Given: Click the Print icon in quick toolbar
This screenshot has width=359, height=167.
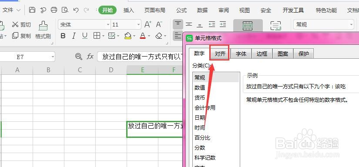Looking at the screenshot, I should point(54,10).
